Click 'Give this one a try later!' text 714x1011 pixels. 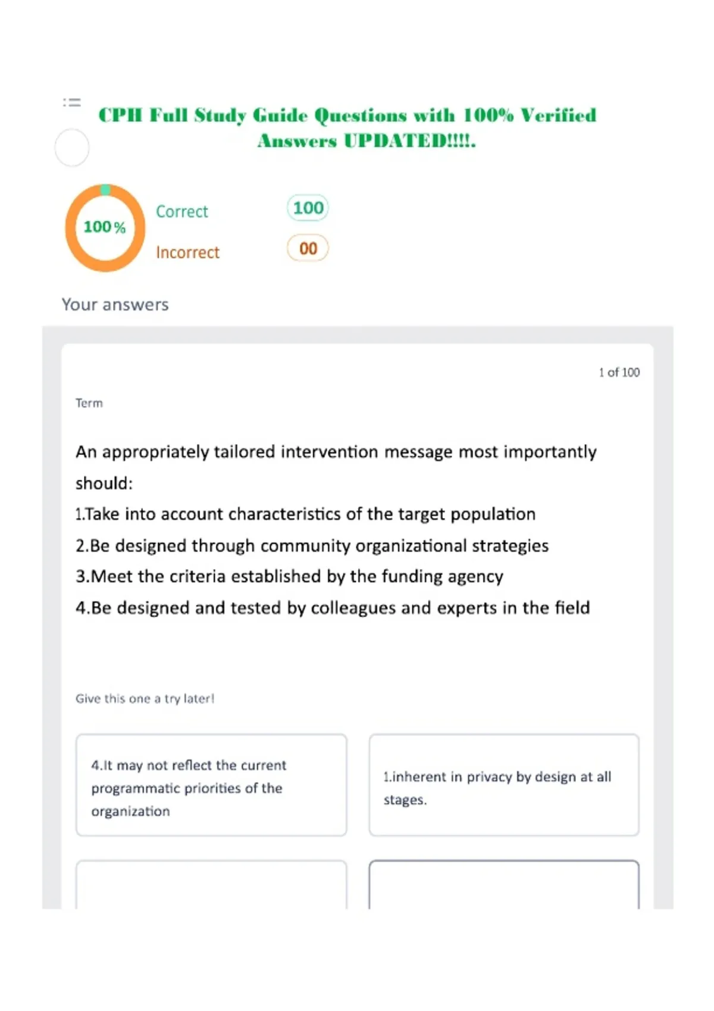coord(145,699)
